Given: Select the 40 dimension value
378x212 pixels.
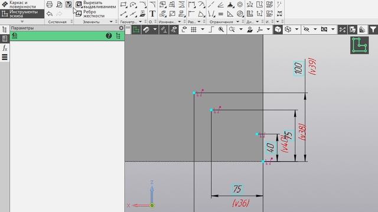Looking at the screenshot, I should (271, 148).
